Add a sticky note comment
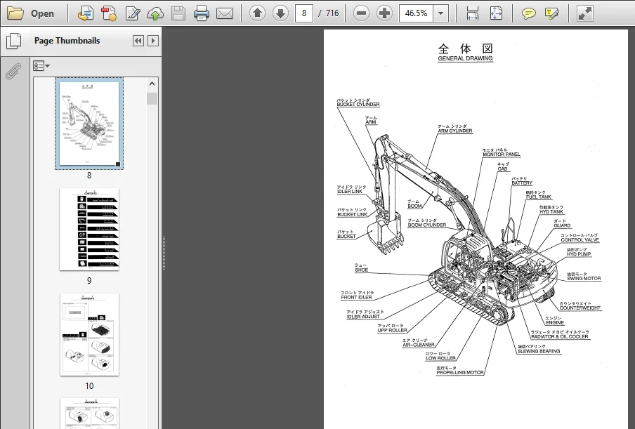 [528, 13]
